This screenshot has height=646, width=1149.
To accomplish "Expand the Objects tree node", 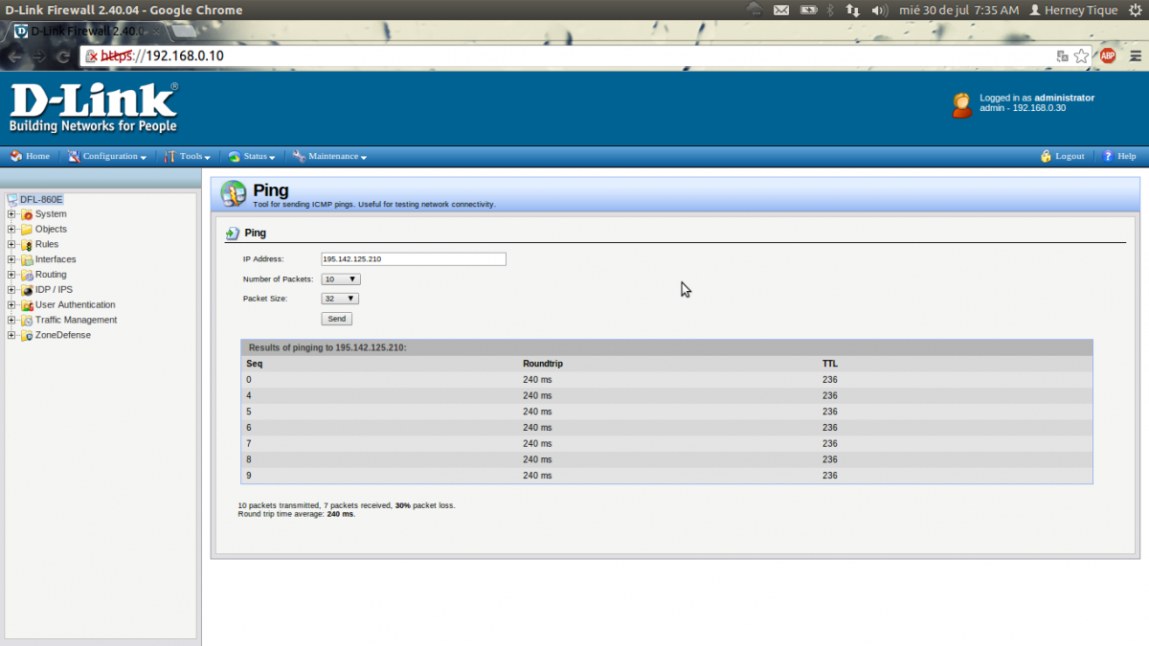I will click(11, 230).
